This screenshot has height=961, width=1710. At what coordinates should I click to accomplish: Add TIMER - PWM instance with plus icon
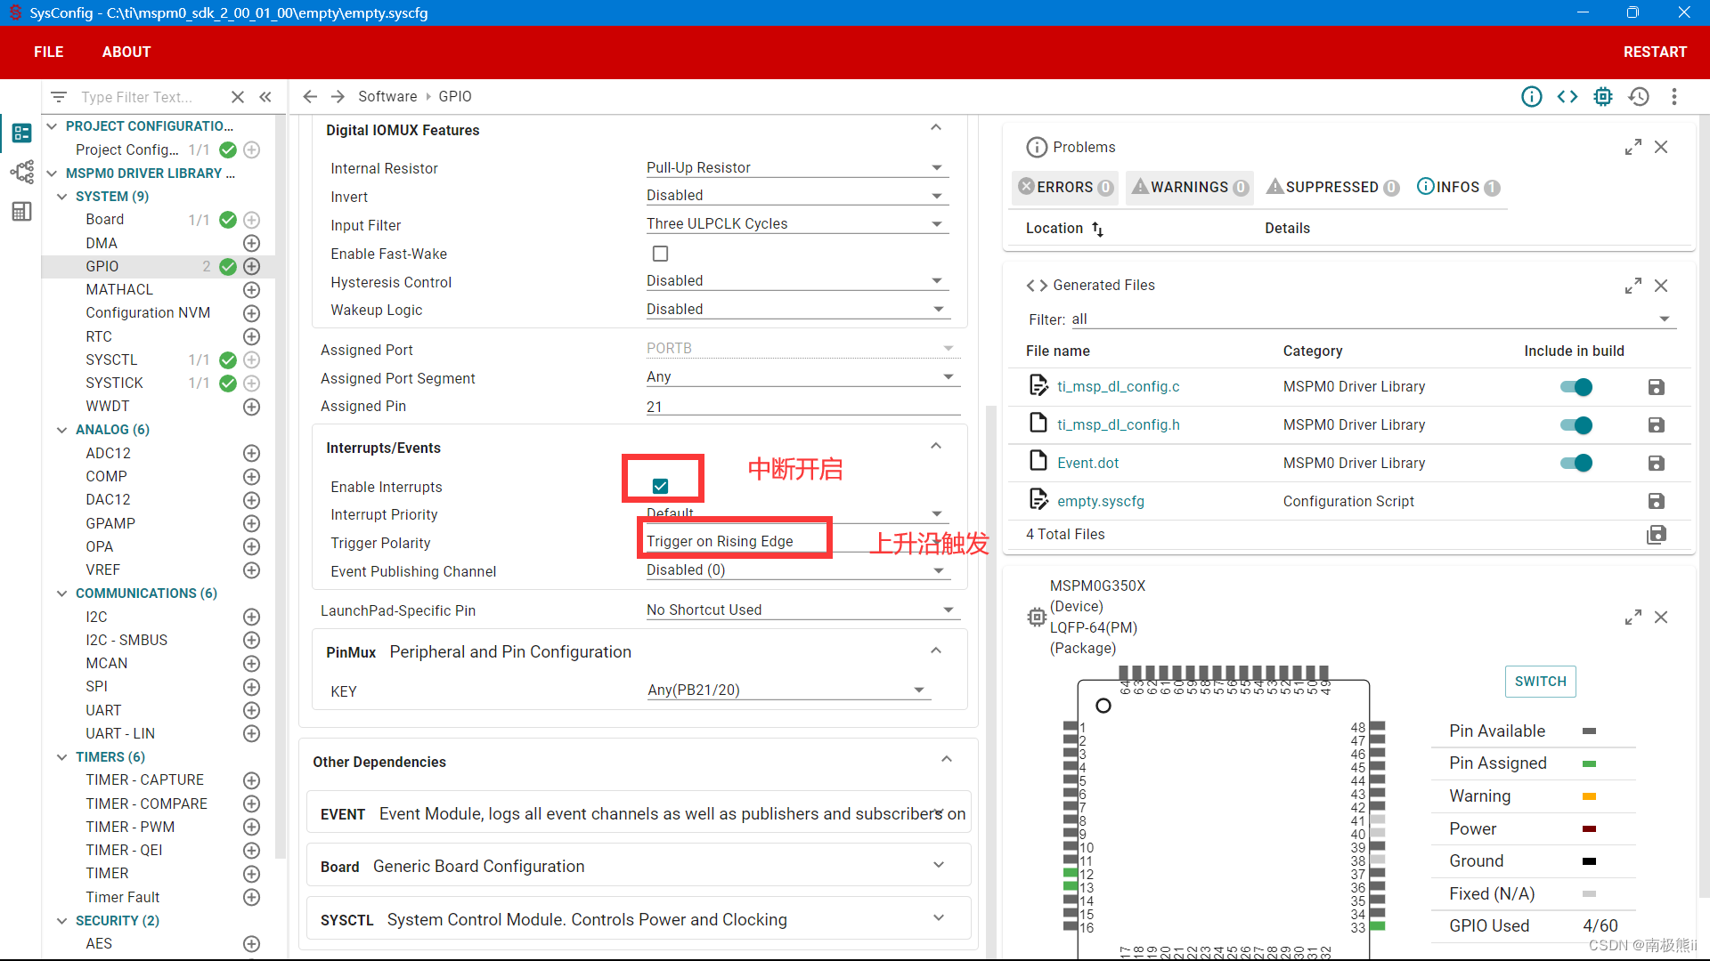point(252,827)
